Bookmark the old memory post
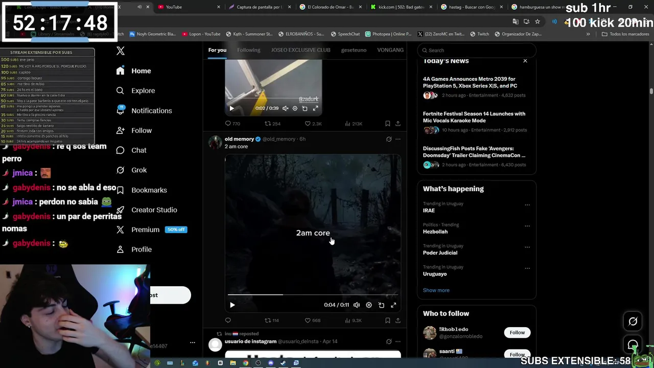This screenshot has width=654, height=368. [x=387, y=320]
